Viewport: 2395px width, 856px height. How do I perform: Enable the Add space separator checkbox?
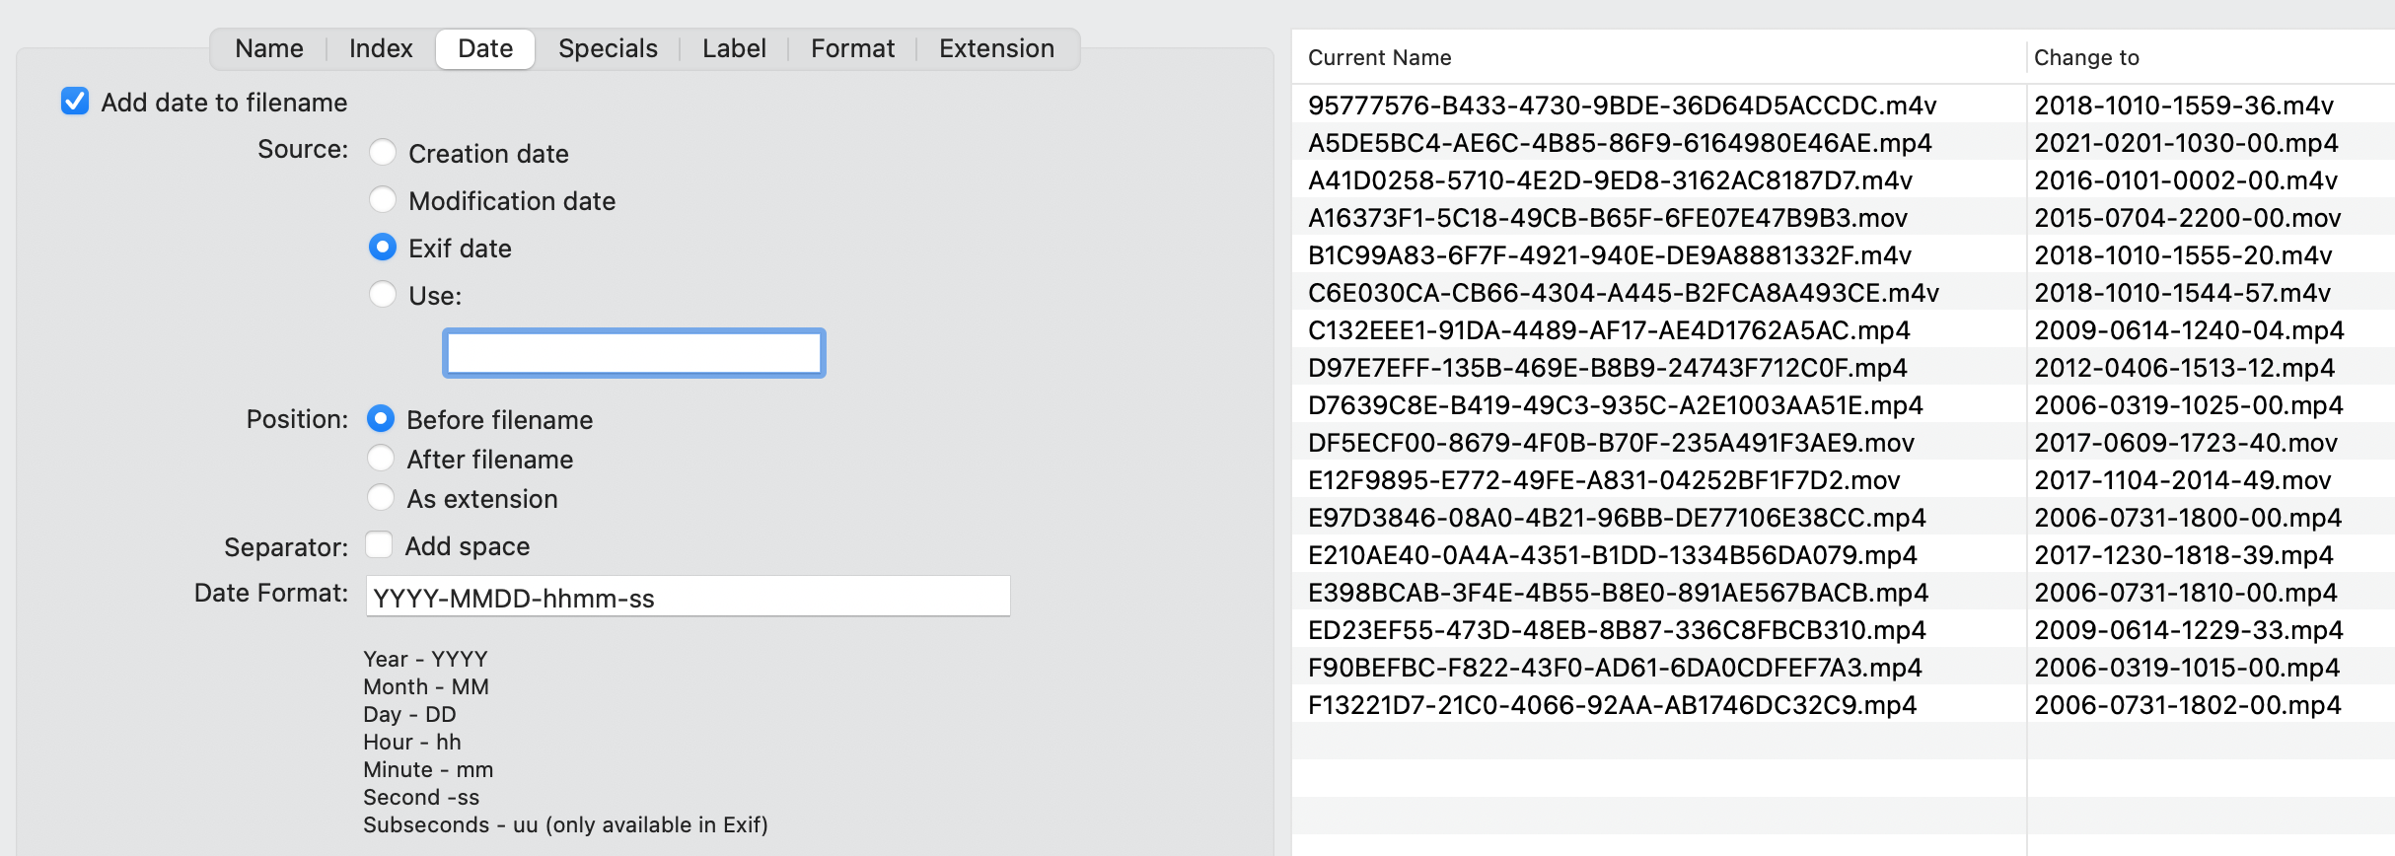(380, 545)
